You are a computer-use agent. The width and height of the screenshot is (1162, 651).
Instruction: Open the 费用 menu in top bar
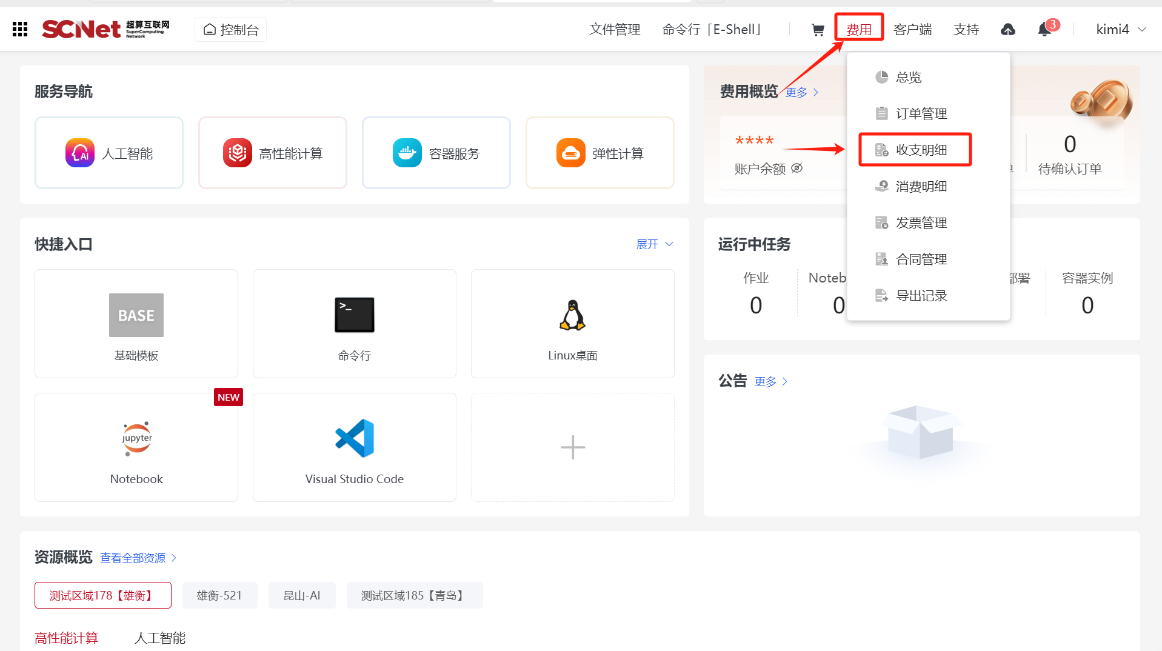[858, 29]
